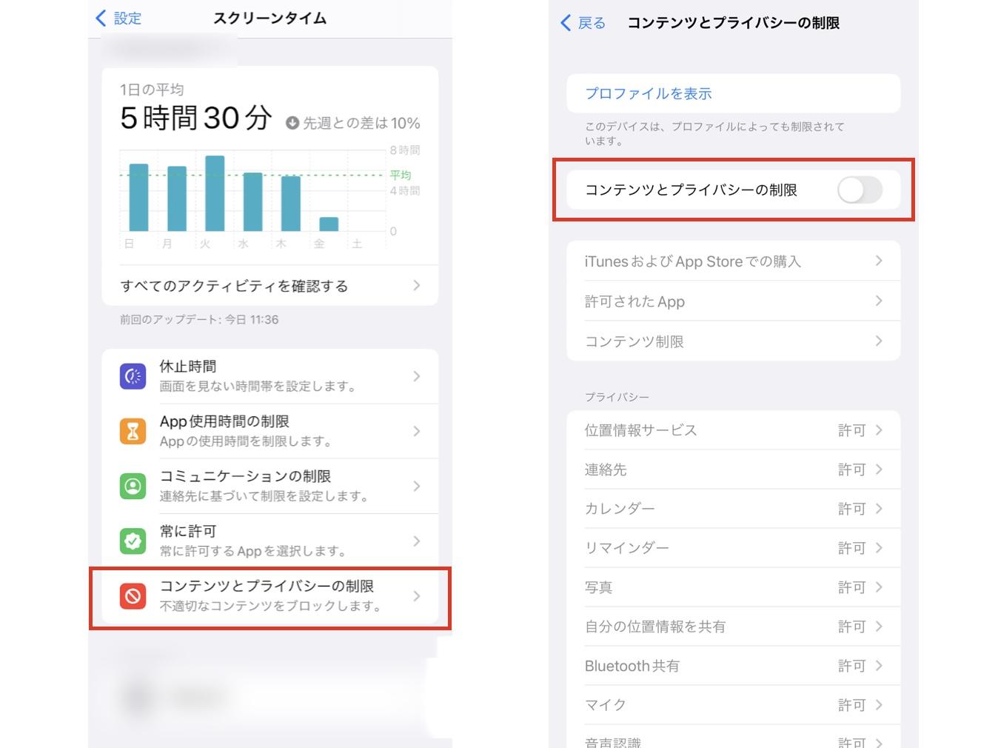Select Friday bar in usage chart
Image resolution: width=998 pixels, height=748 pixels.
pyautogui.click(x=329, y=224)
